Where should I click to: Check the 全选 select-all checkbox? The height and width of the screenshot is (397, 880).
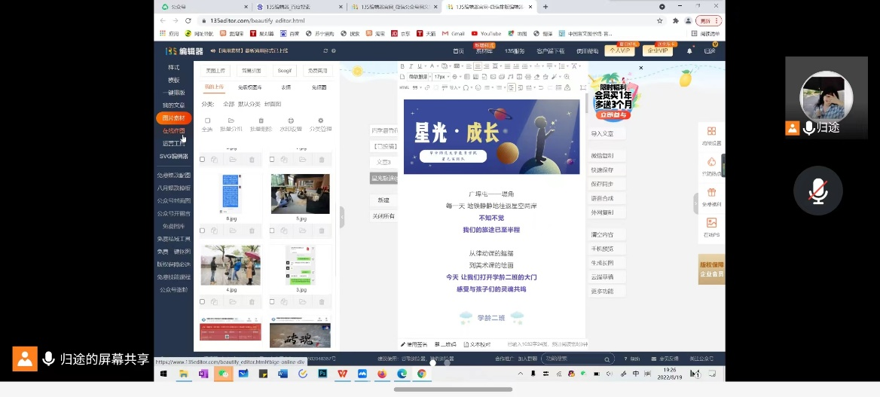(207, 121)
